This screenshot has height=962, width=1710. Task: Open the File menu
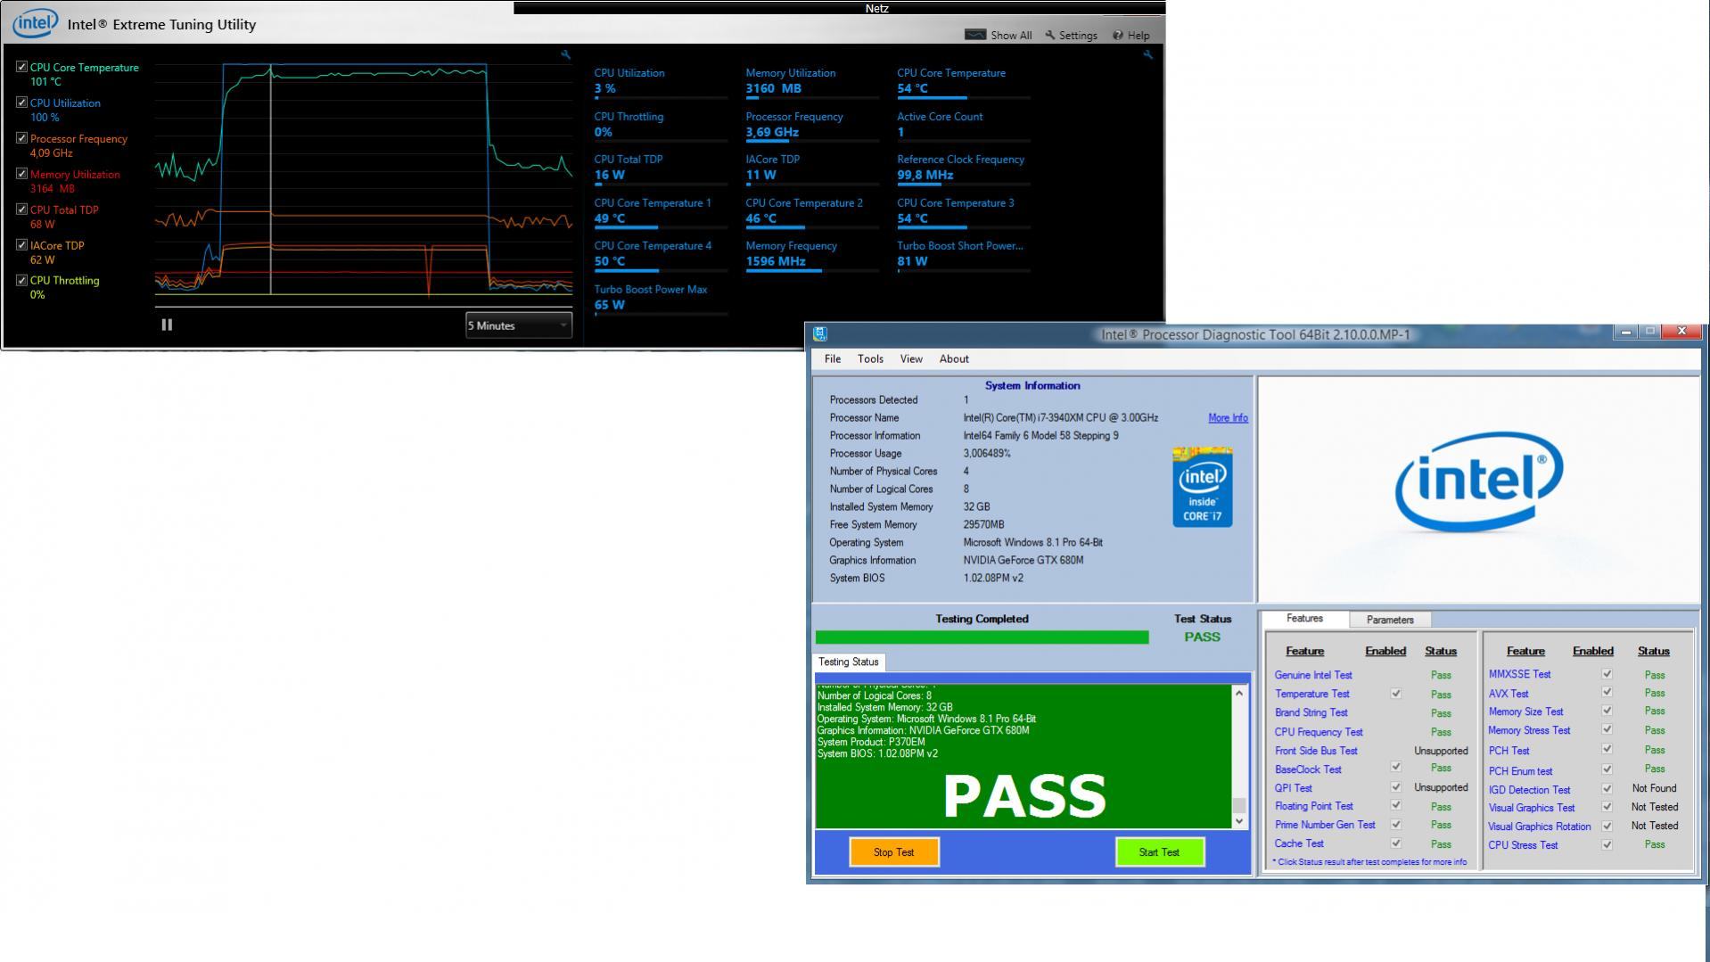pyautogui.click(x=833, y=359)
